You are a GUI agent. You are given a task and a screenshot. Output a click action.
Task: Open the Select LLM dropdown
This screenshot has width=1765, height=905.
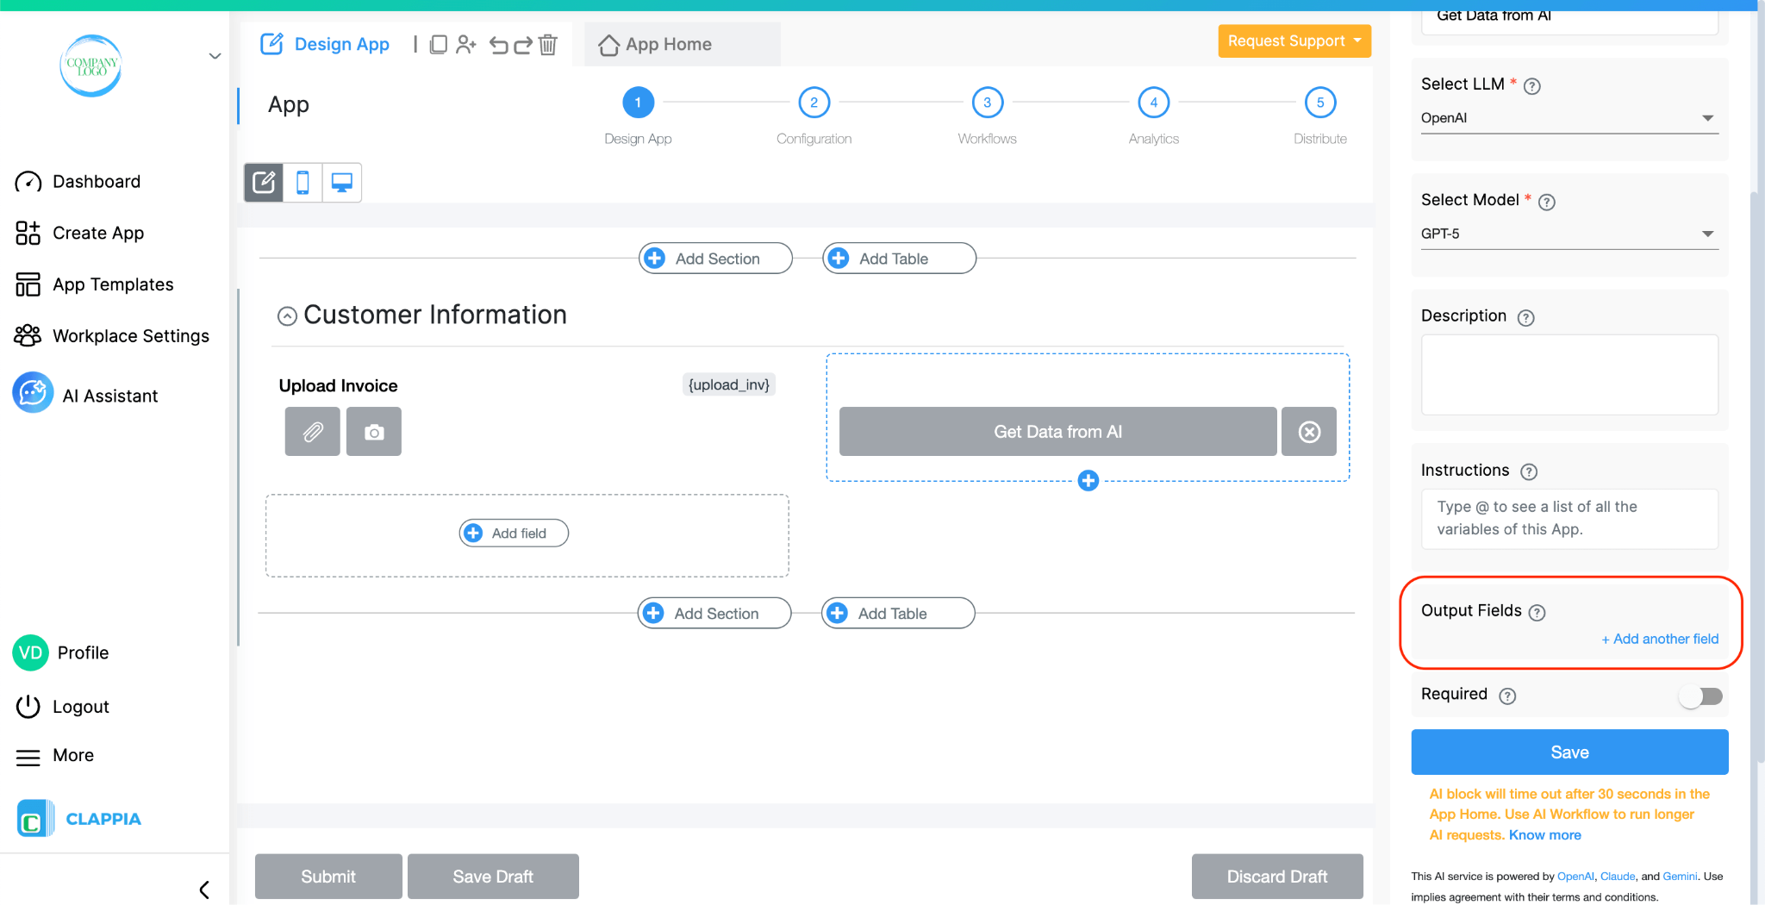pyautogui.click(x=1569, y=118)
